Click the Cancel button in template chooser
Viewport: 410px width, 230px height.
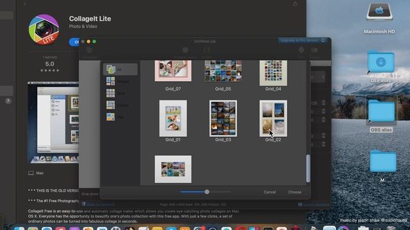pos(270,192)
